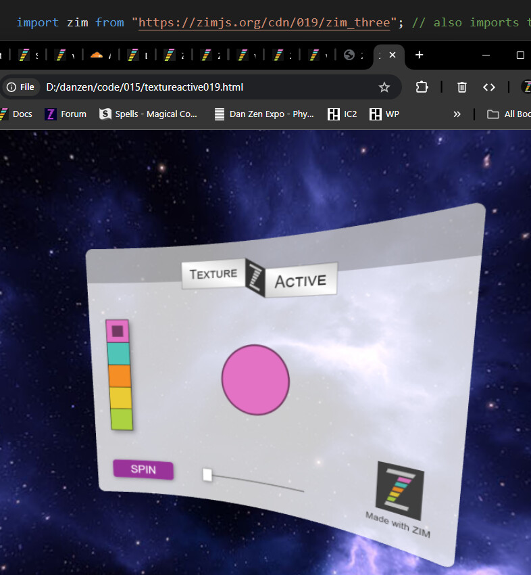Open the browser extensions puzzle icon

(422, 87)
